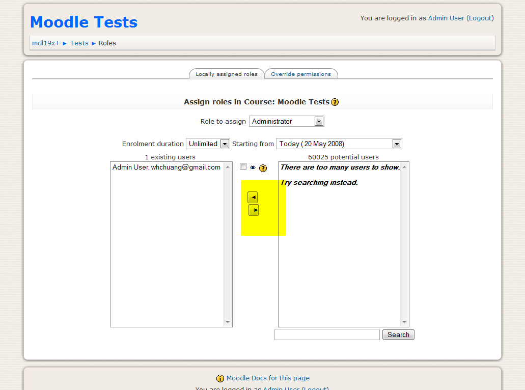Viewport: 525px width, 390px height.
Task: Click the info icon before Moodle Docs link
Action: [220, 379]
